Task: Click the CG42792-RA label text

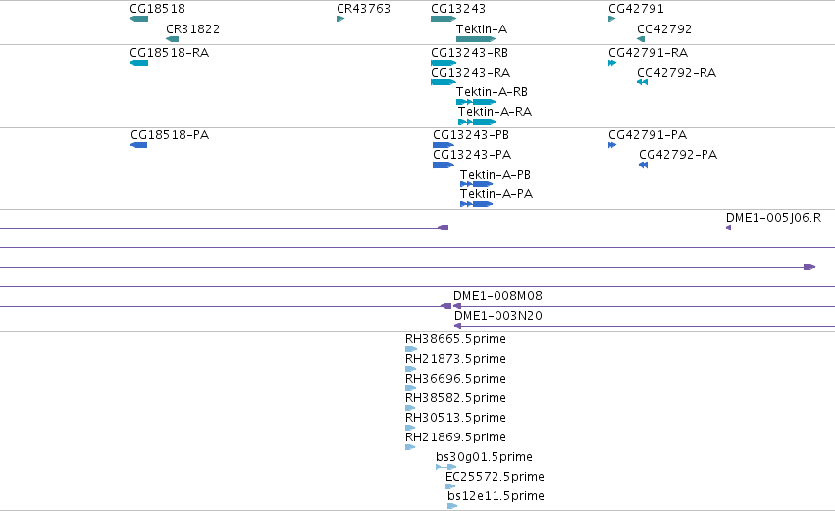Action: point(676,73)
